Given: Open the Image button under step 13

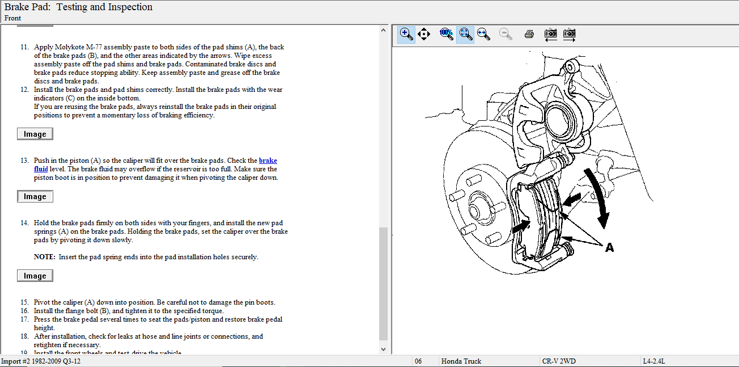Looking at the screenshot, I should pyautogui.click(x=35, y=197).
